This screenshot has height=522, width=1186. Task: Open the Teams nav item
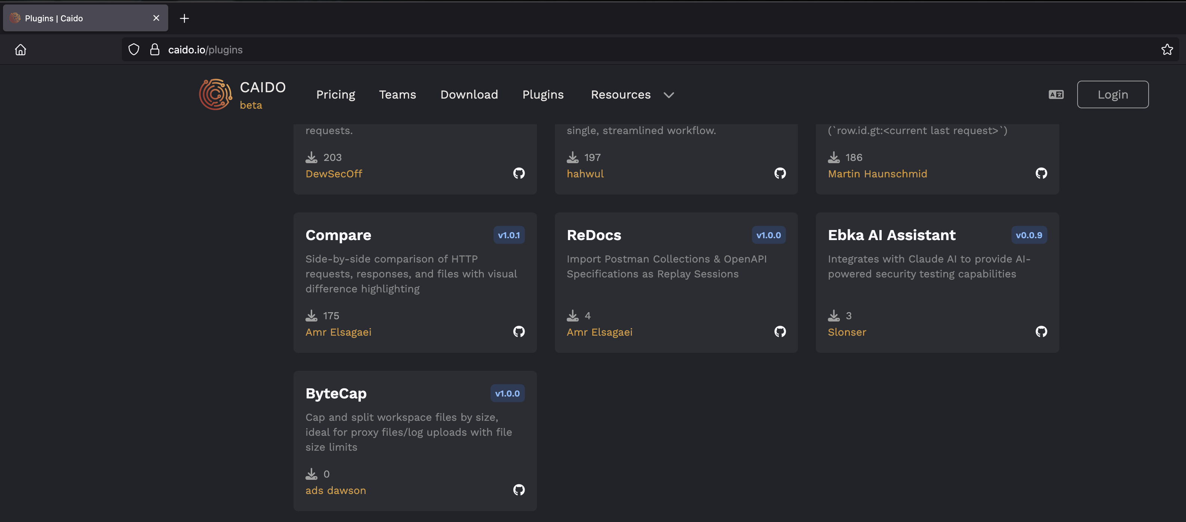(x=397, y=95)
